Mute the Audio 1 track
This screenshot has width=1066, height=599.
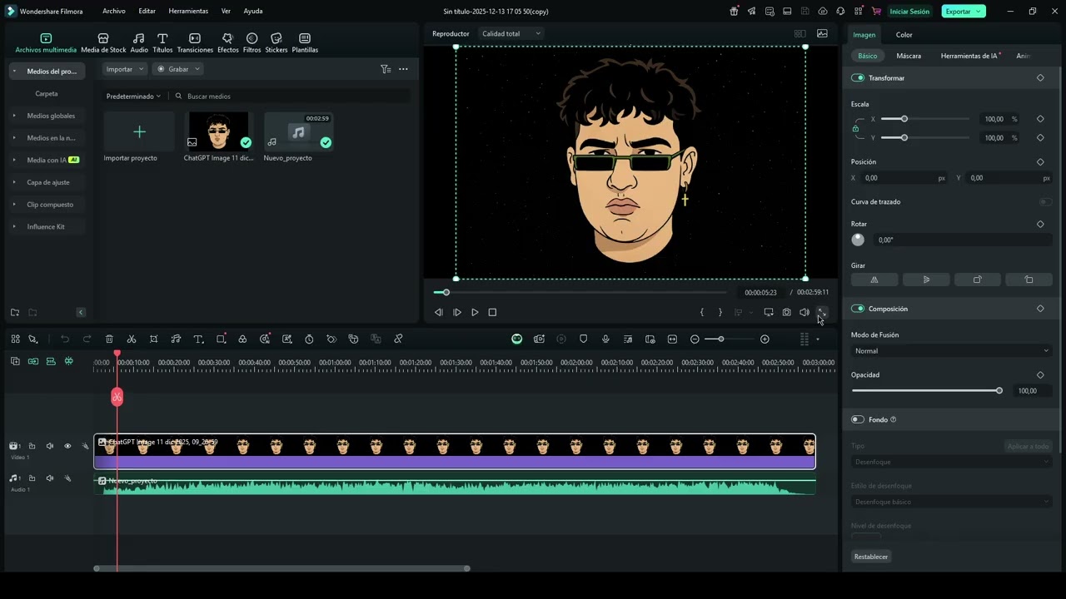tap(50, 478)
